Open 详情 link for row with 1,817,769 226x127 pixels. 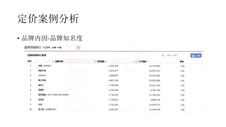(x=182, y=81)
